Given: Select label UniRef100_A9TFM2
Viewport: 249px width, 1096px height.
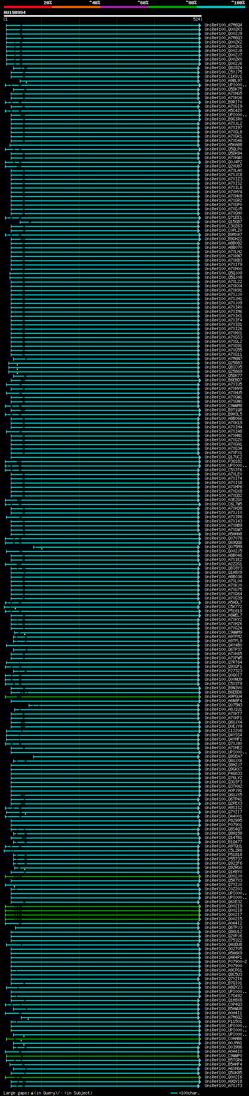Looking at the screenshot, I should coord(223,636).
